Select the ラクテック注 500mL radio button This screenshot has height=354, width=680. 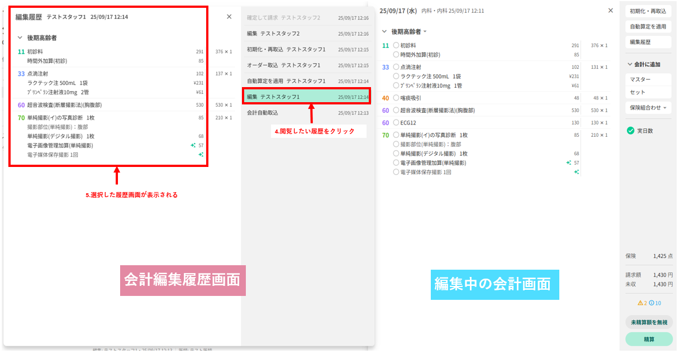point(396,76)
